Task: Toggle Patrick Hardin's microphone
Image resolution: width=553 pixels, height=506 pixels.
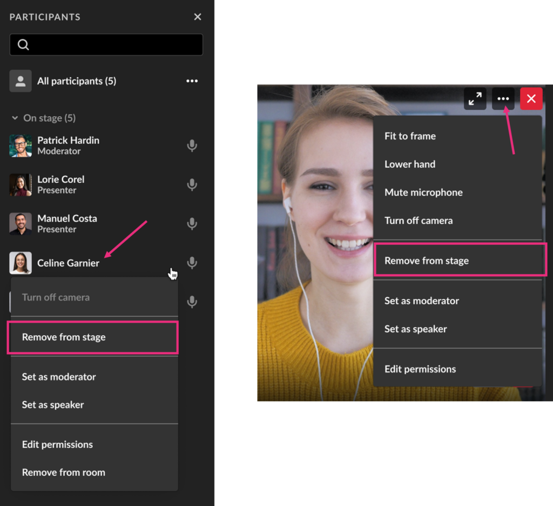Action: [192, 146]
